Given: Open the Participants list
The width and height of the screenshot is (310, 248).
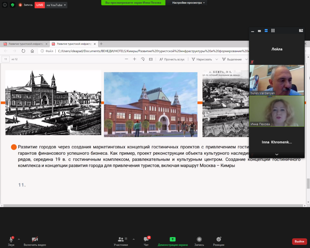Looking at the screenshot, I should pyautogui.click(x=121, y=241).
